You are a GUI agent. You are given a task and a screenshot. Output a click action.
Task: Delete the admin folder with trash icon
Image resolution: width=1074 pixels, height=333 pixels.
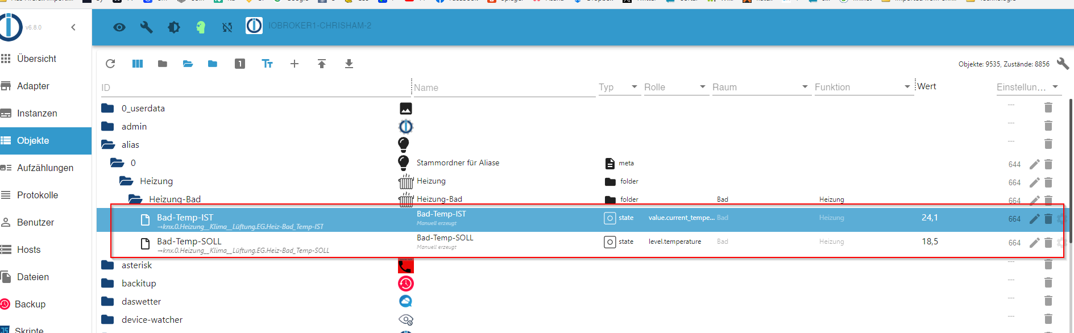[1048, 126]
